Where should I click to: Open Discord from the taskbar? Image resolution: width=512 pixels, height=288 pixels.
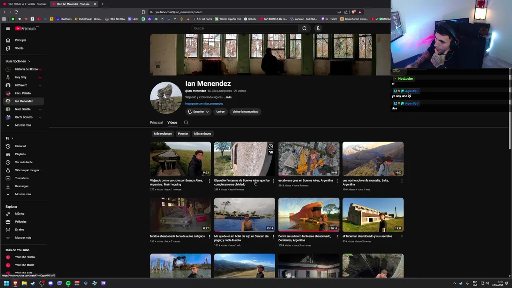(x=50, y=283)
